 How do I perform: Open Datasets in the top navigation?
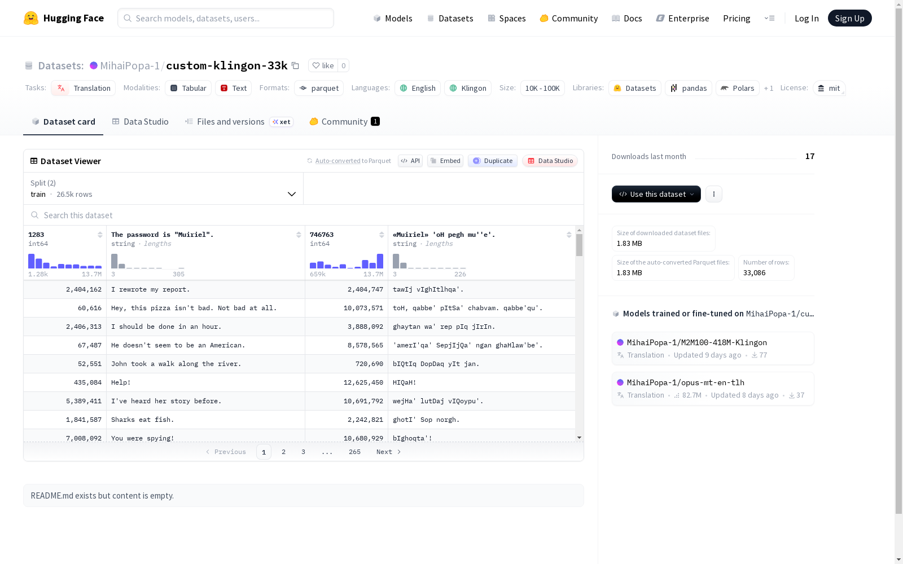(450, 18)
